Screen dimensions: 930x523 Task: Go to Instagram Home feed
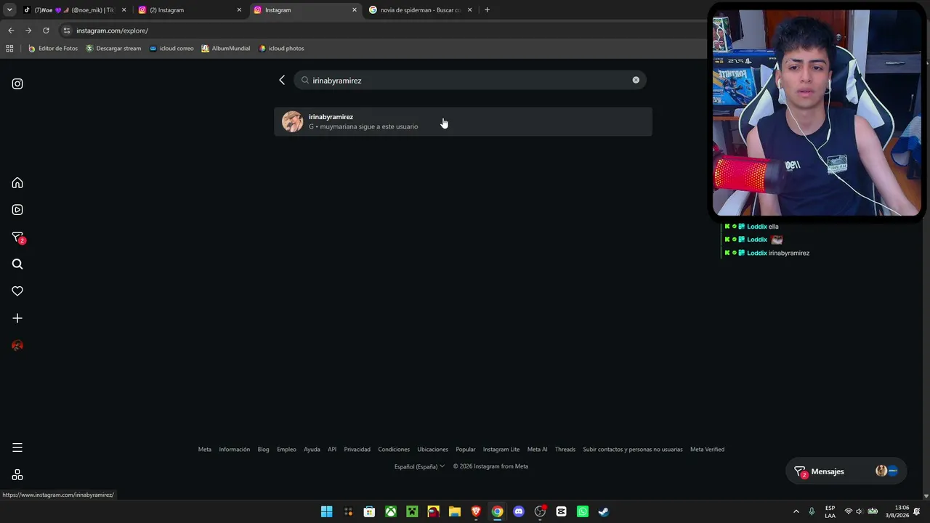point(17,183)
